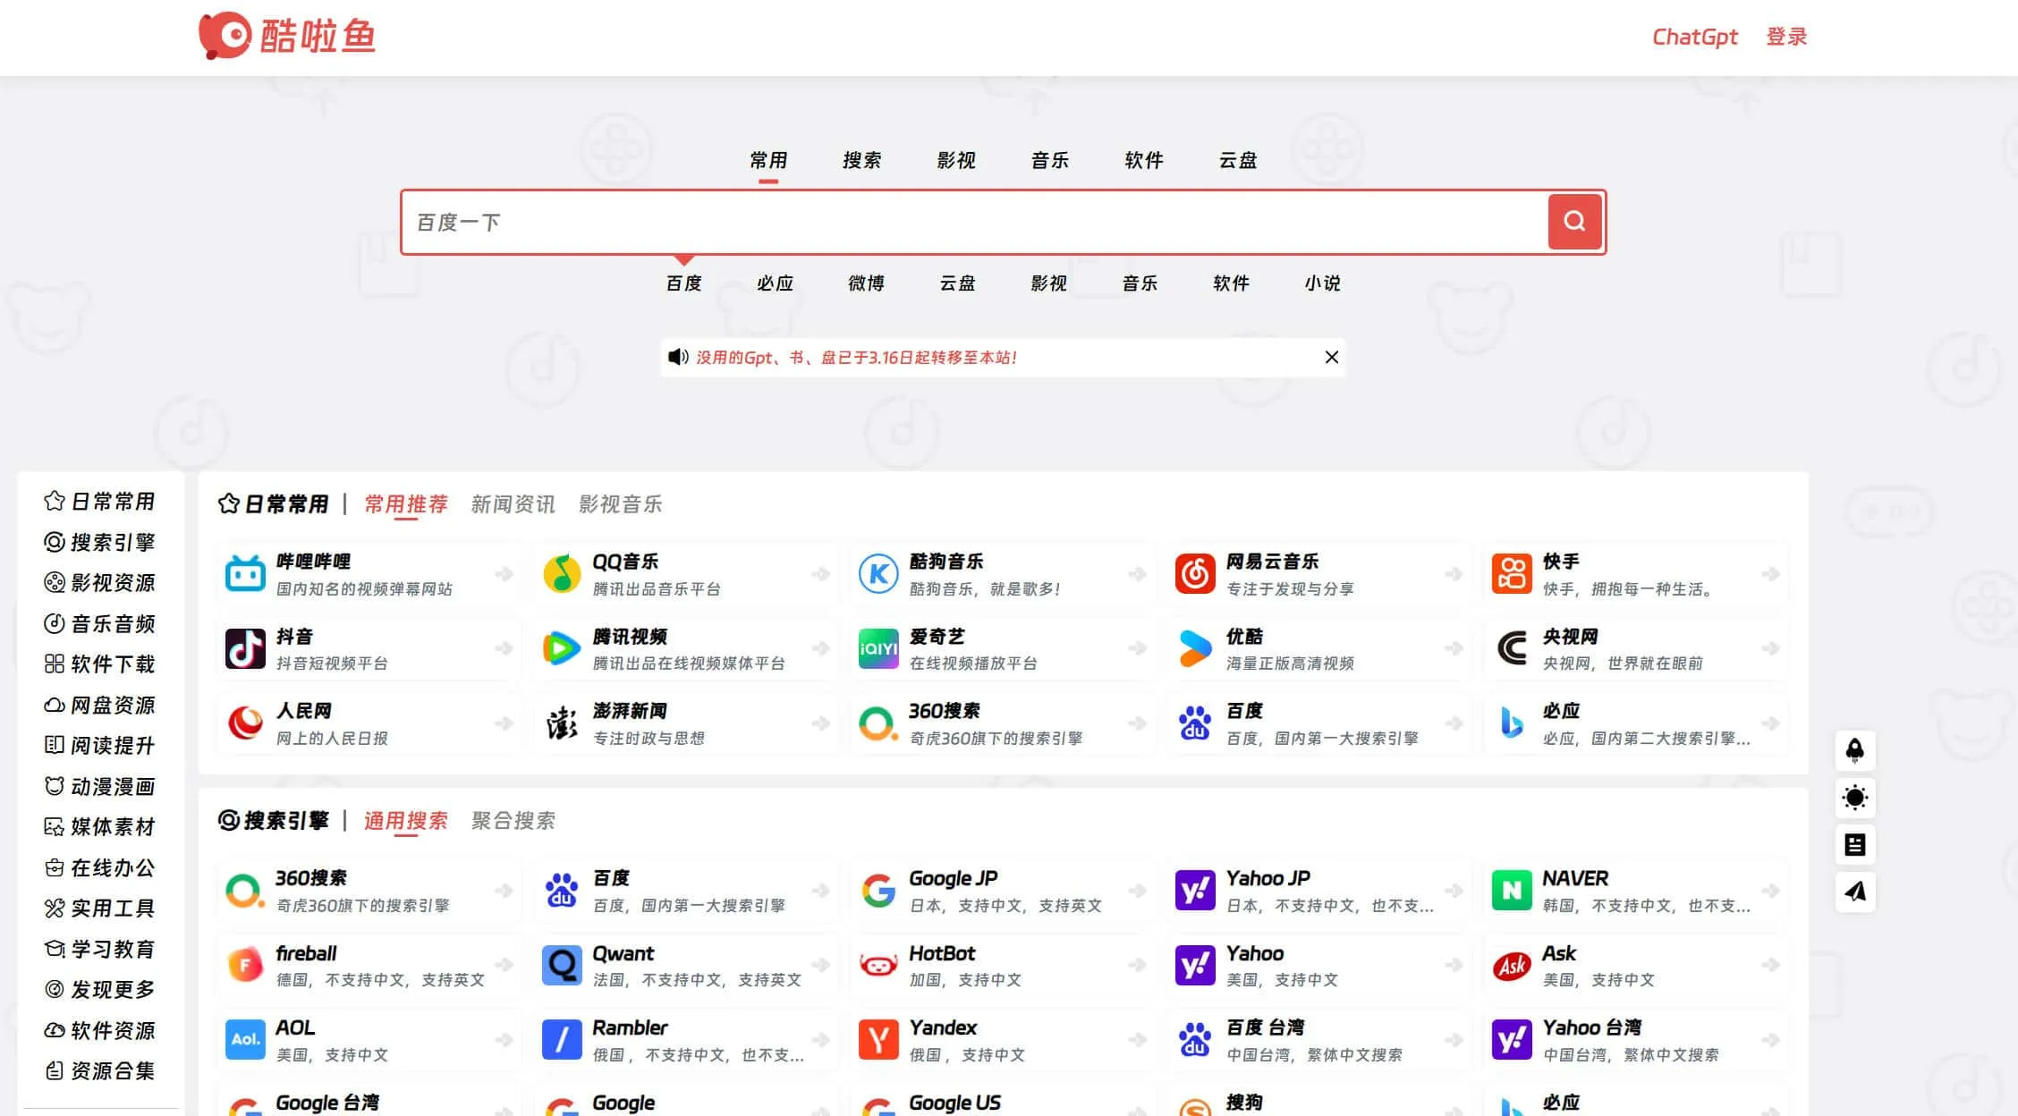
Task: Choose 必应 as search engine
Action: (x=775, y=283)
